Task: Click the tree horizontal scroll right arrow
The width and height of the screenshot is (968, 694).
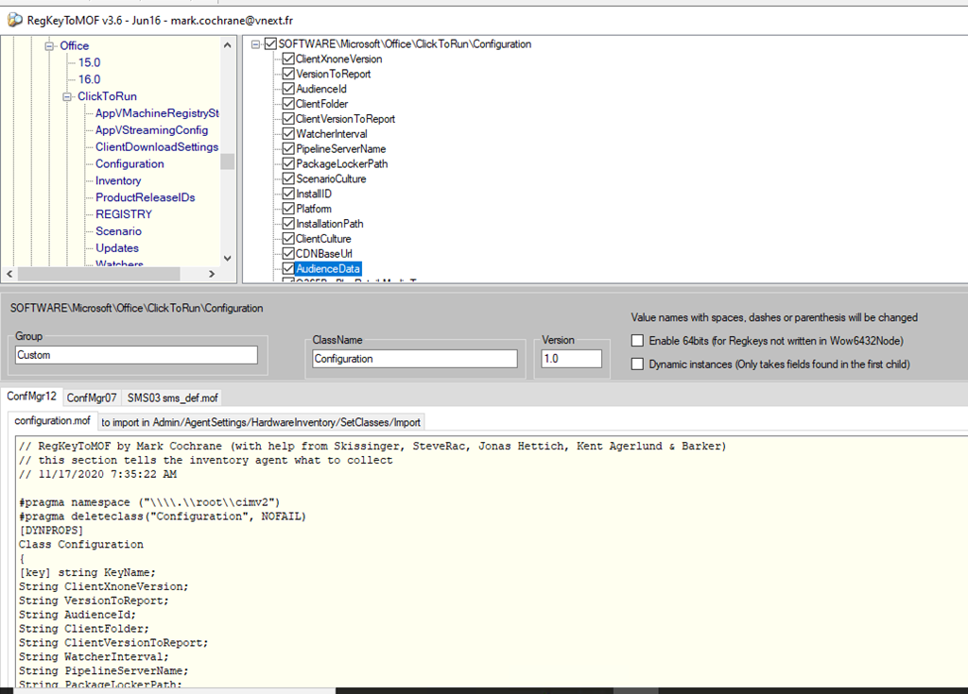Action: click(x=212, y=273)
